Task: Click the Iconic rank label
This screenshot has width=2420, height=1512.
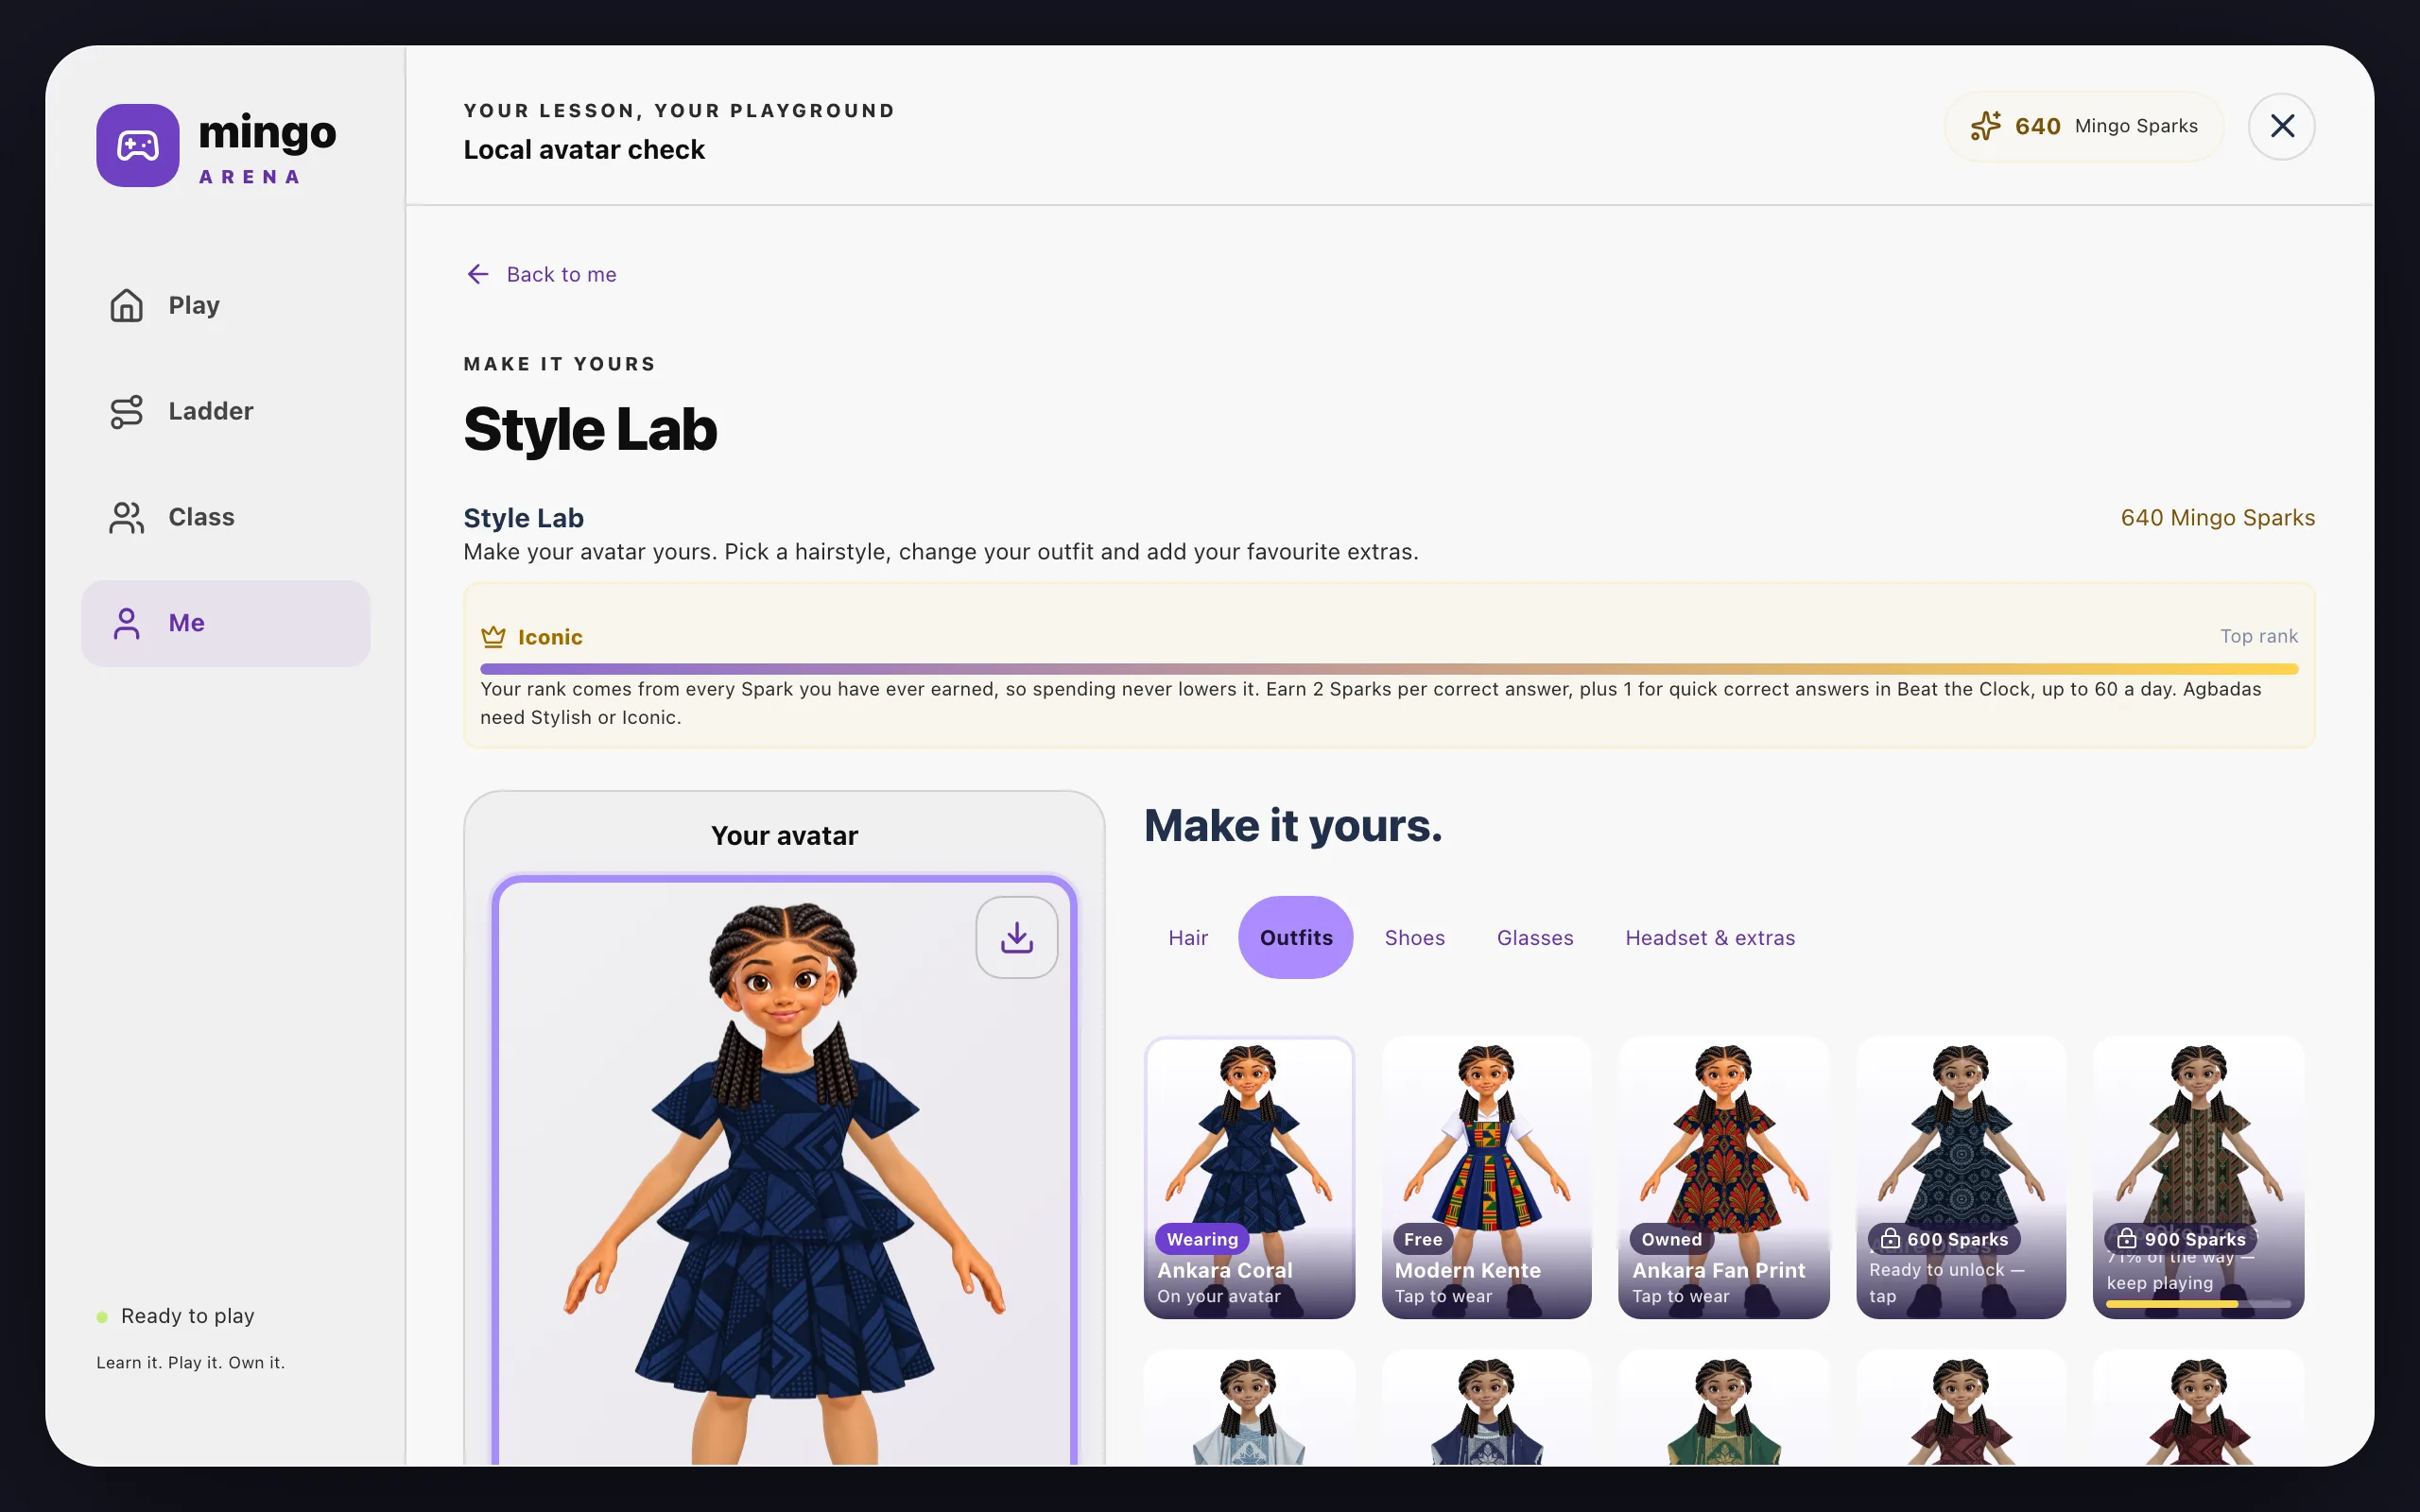Action: (550, 637)
